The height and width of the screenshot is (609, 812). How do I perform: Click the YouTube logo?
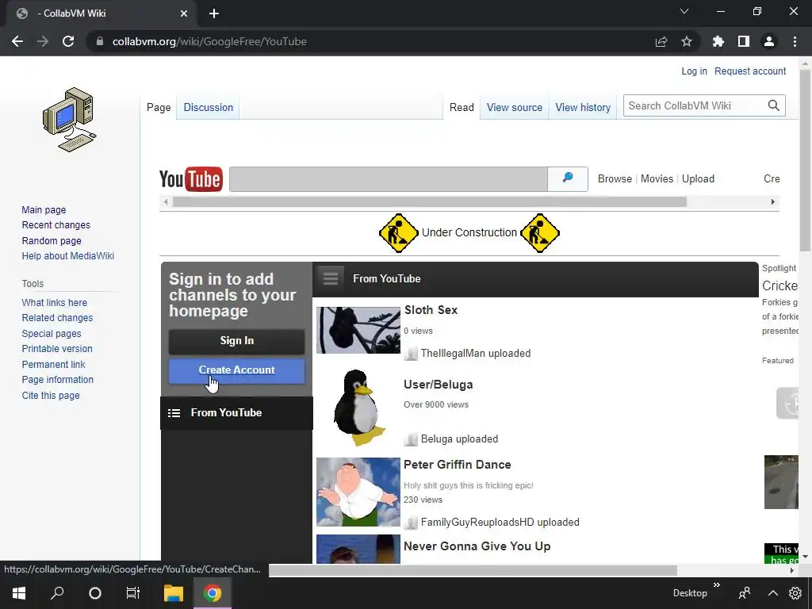pyautogui.click(x=191, y=179)
